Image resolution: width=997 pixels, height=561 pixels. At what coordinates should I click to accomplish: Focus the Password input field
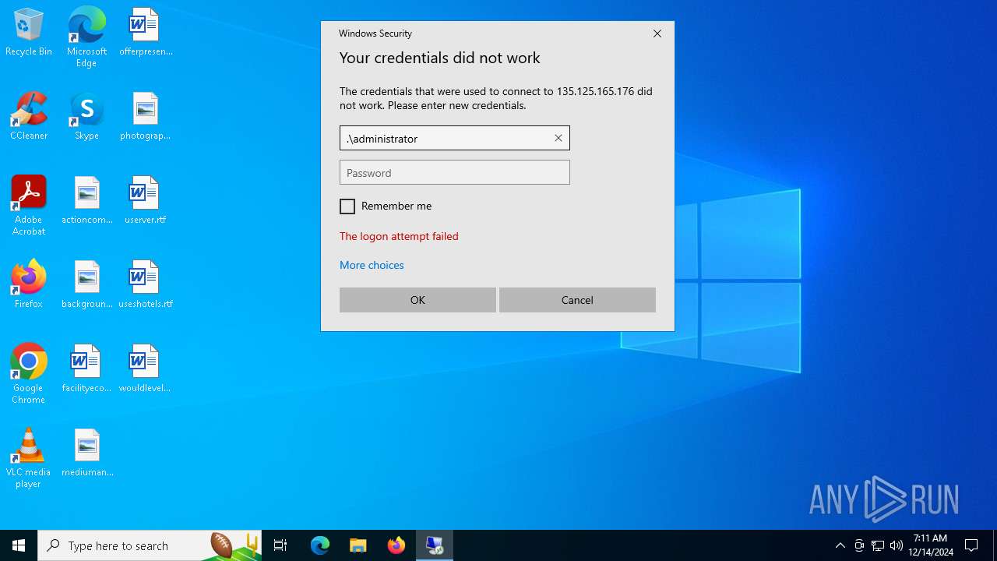[x=455, y=172]
